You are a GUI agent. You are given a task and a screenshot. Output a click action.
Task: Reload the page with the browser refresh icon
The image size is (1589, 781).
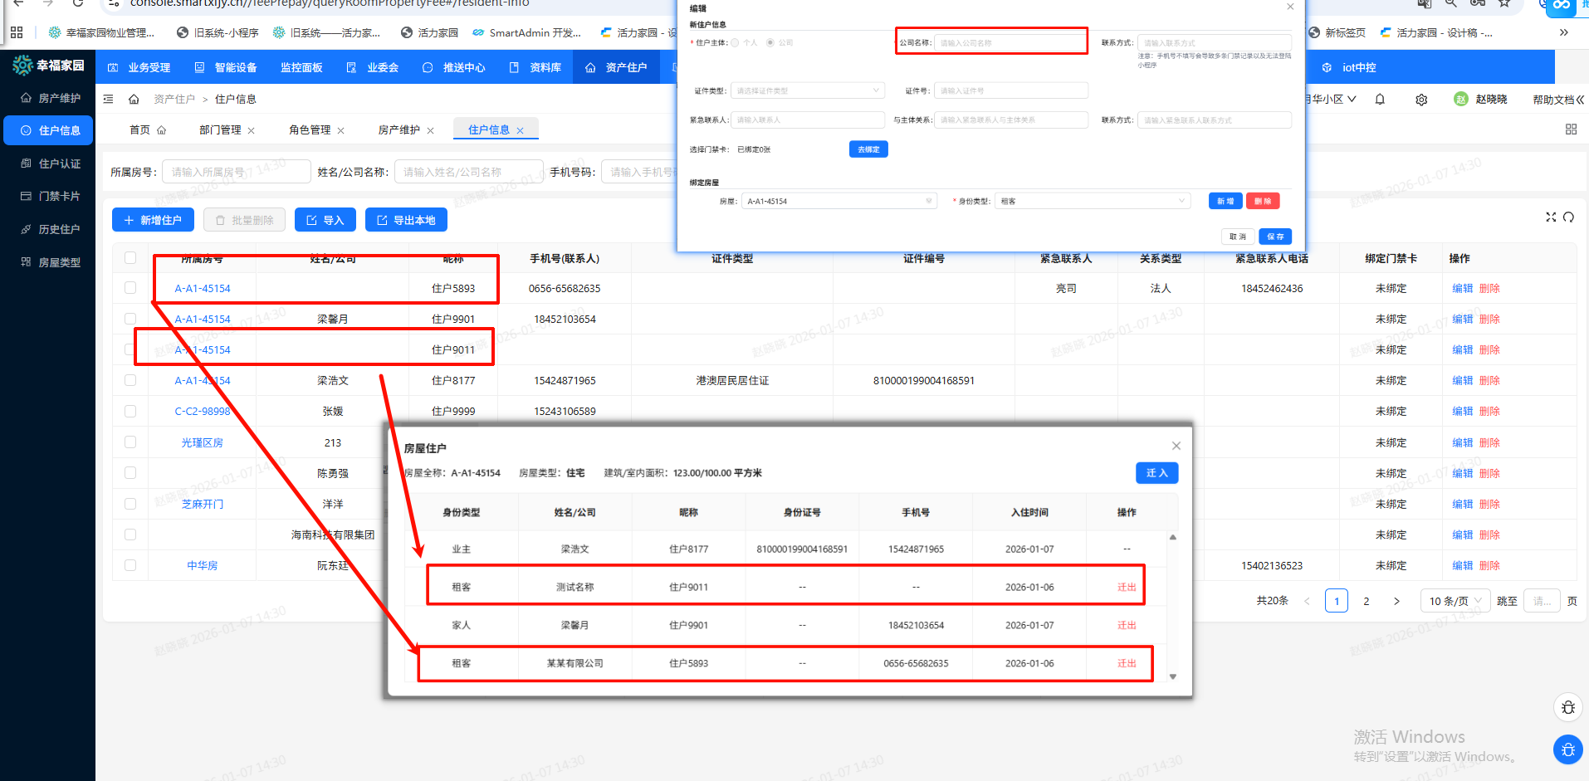(x=77, y=3)
